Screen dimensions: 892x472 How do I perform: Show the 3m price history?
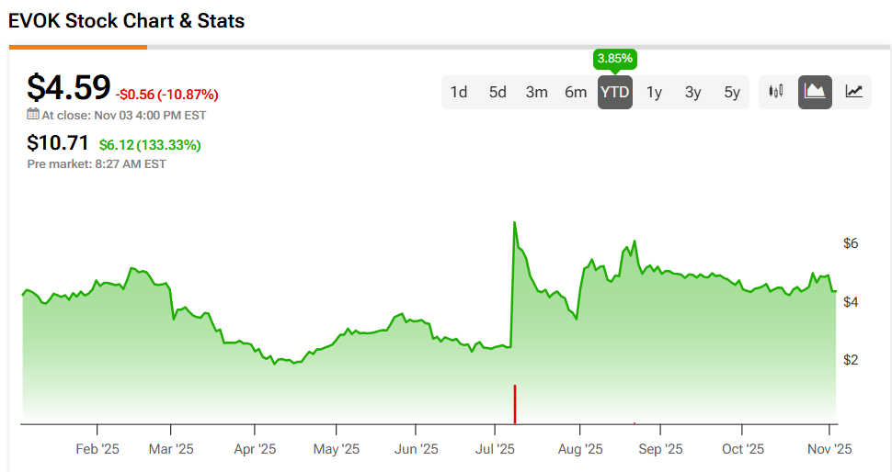[536, 92]
